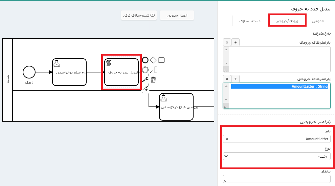Click the token simulation toggle button
335x186 pixels.
139,15
